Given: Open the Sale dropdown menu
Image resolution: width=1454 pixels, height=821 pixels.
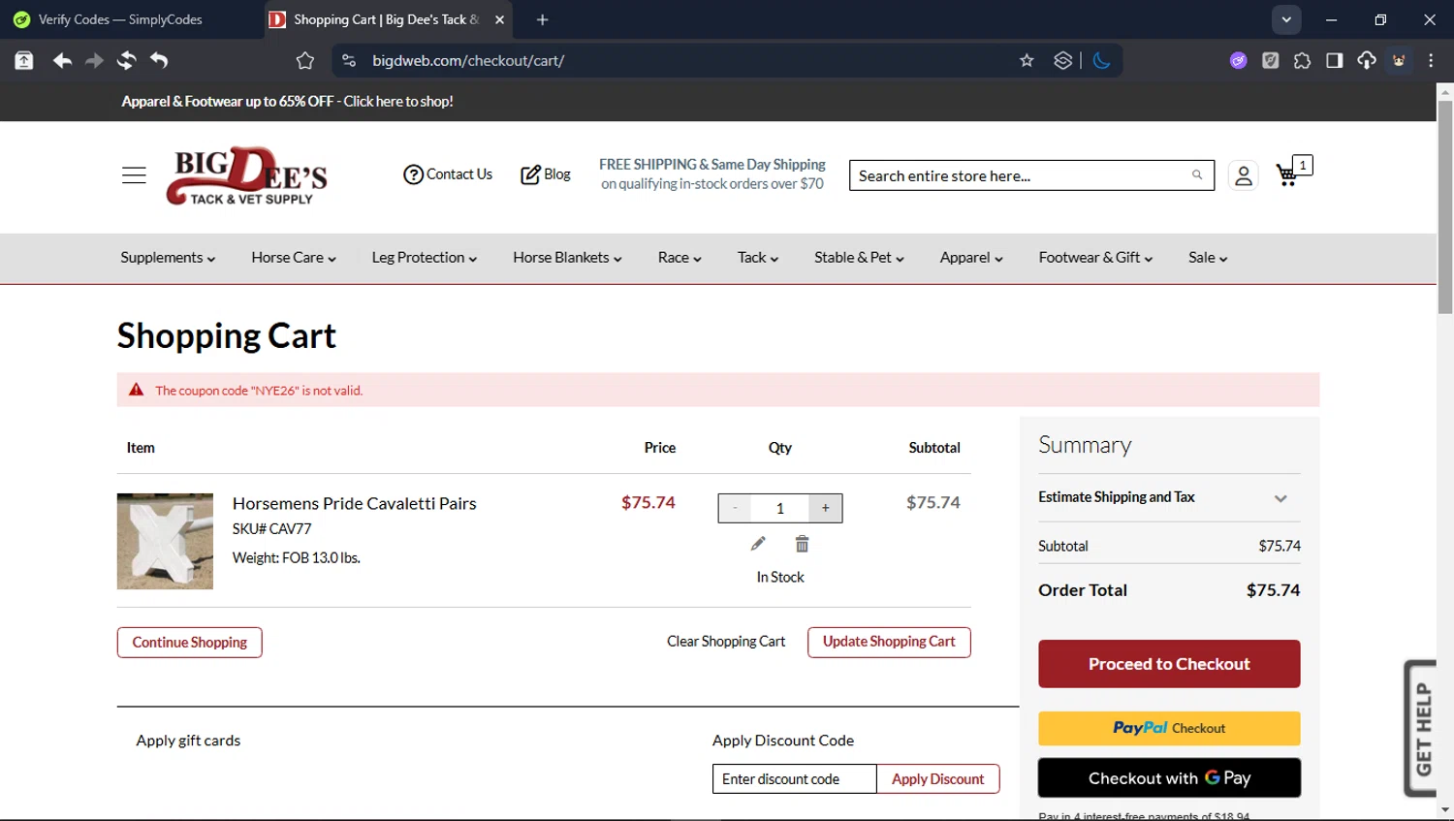Looking at the screenshot, I should pos(1208,258).
